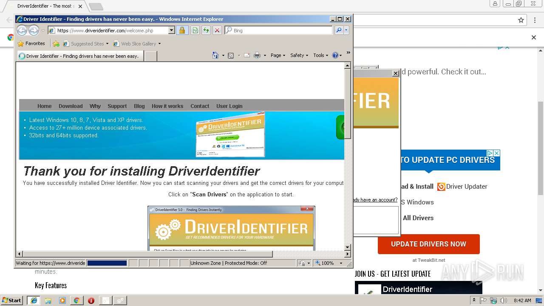The height and width of the screenshot is (306, 544).
Task: Click UPDATE DRIVERS NOW button in Chrome
Action: coord(428,244)
